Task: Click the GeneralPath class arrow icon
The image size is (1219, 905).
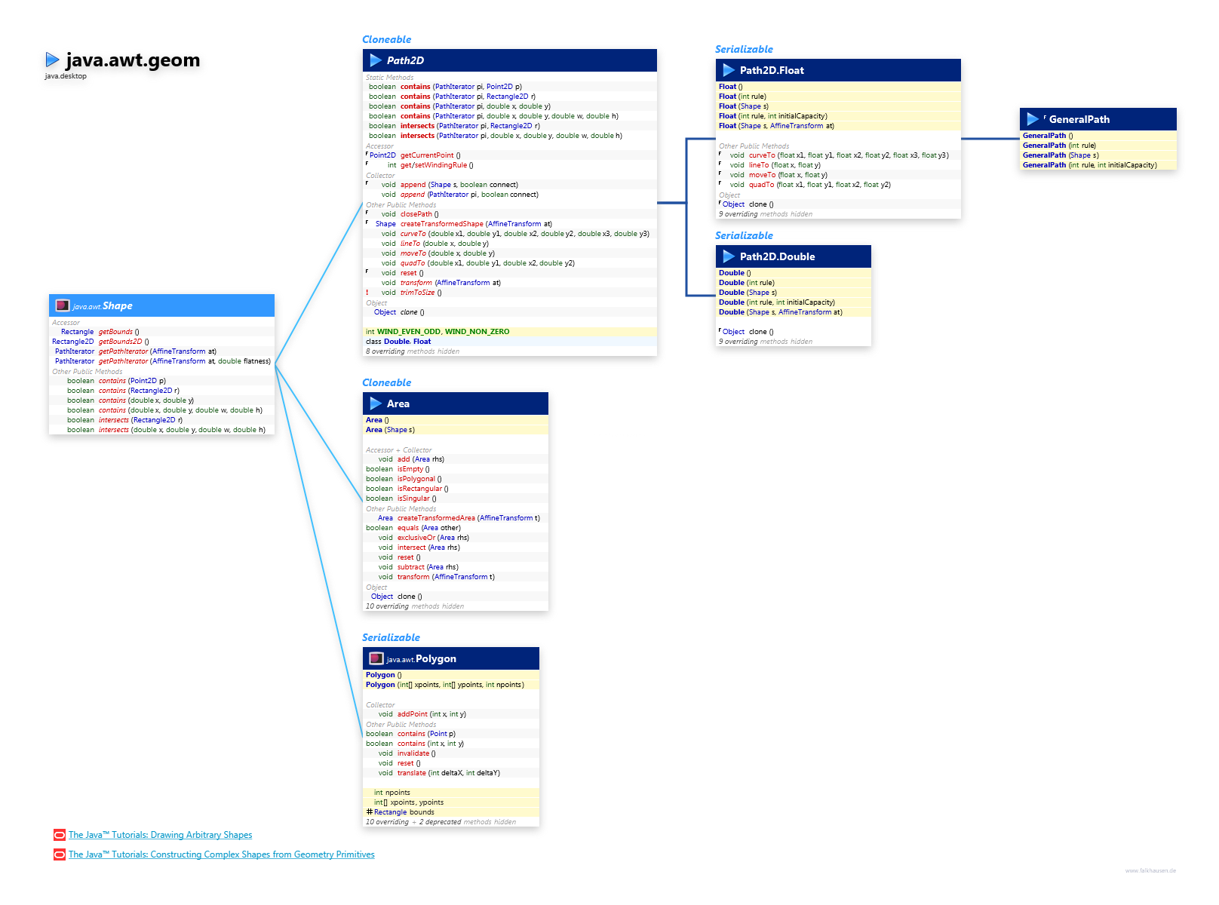Action: point(1033,119)
